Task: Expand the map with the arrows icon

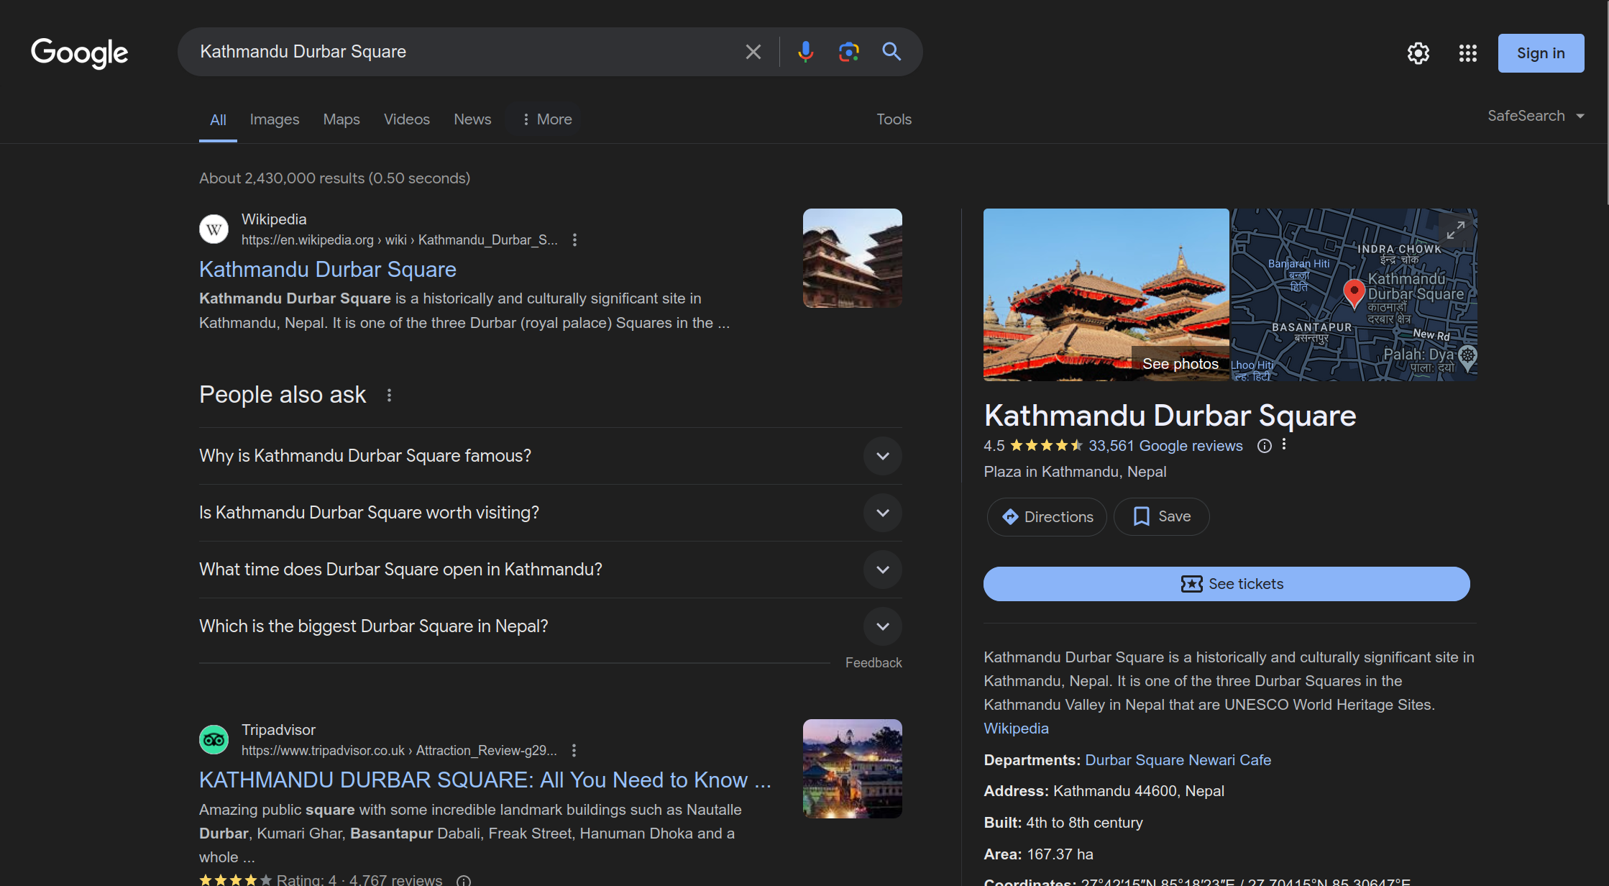Action: click(x=1456, y=230)
